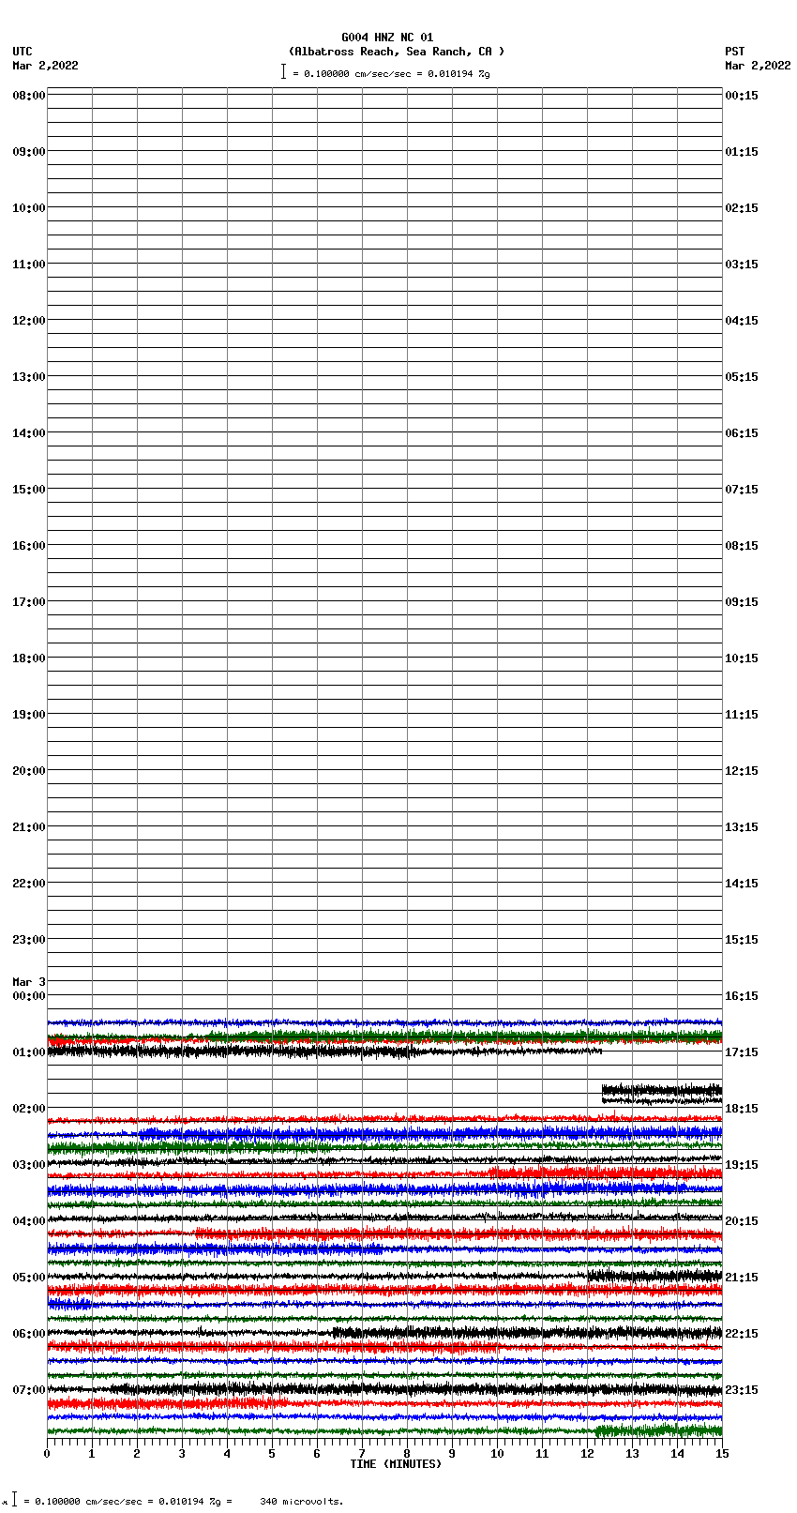Click the 14:00 UTC time label
The image size is (797, 1513).
coord(29,433)
